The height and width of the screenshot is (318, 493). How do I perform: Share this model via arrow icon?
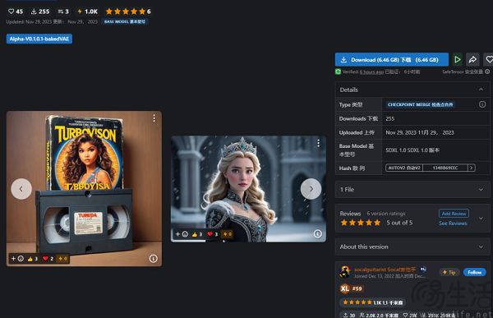tap(472, 59)
